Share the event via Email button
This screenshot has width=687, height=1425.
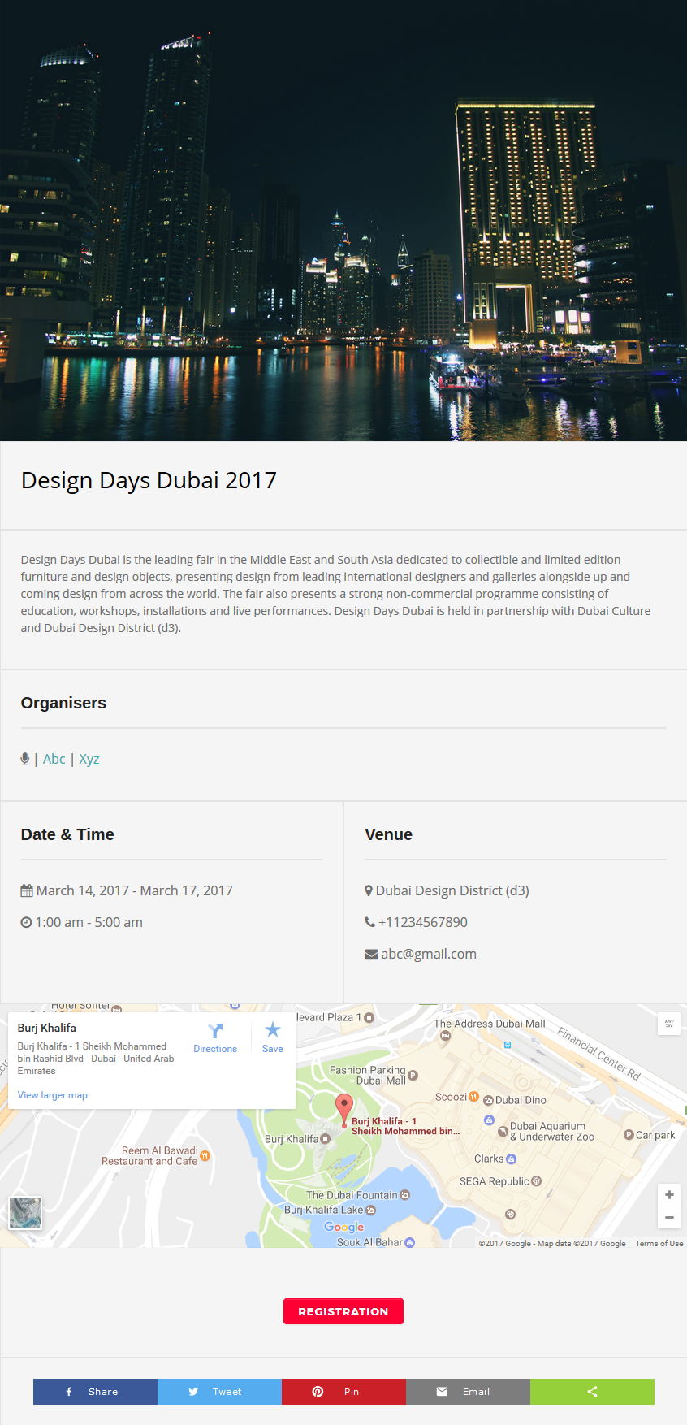pyautogui.click(x=468, y=1392)
